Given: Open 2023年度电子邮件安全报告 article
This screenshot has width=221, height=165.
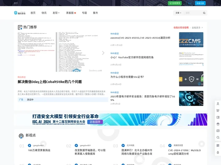Looking at the screenshot, I should coord(143,98).
